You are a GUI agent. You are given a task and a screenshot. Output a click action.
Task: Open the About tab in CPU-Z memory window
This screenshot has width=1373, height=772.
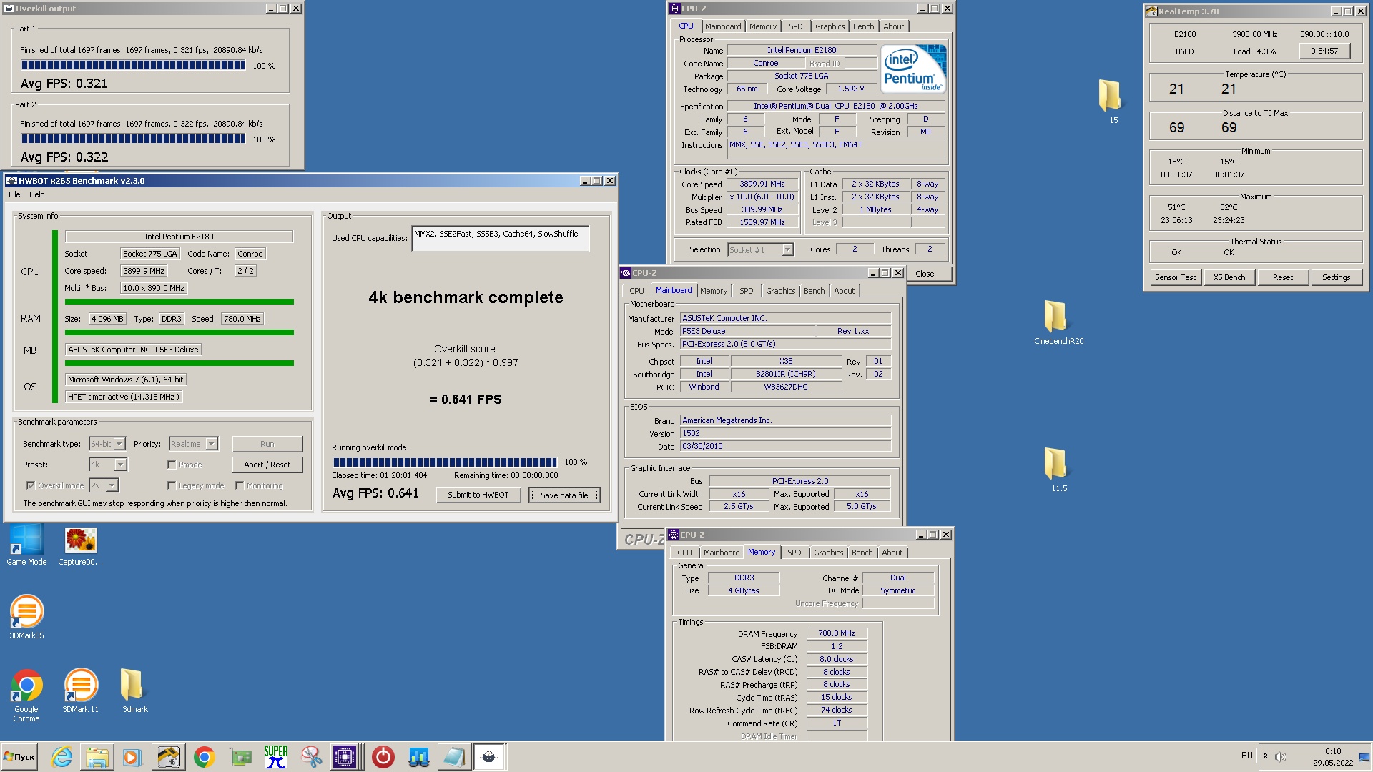(892, 553)
